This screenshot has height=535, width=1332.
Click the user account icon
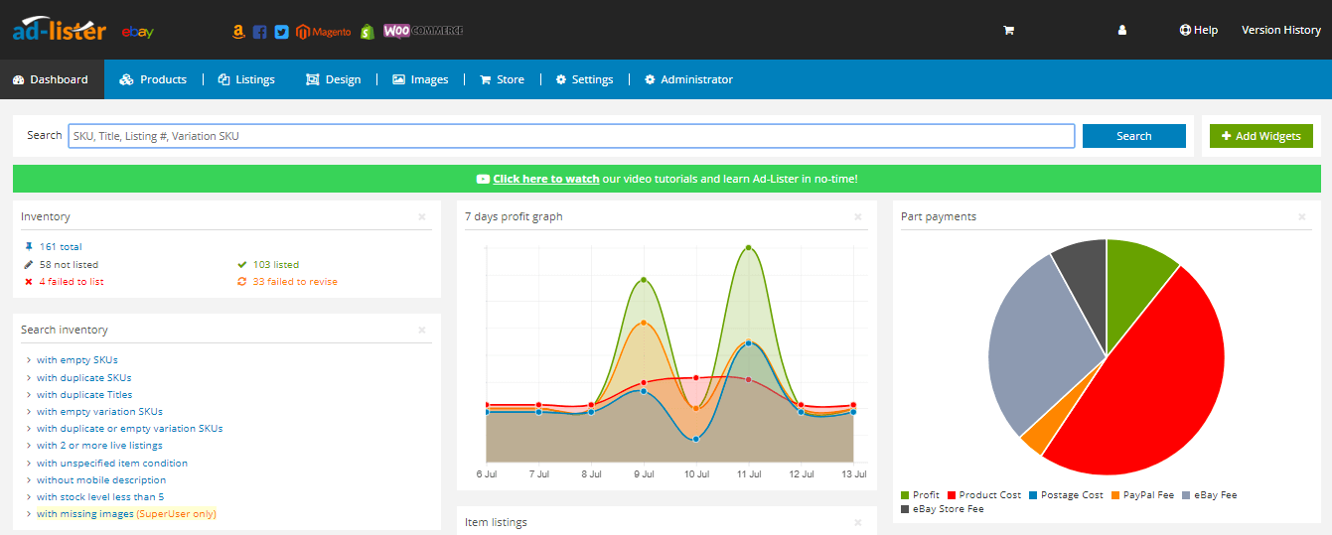pos(1122,31)
